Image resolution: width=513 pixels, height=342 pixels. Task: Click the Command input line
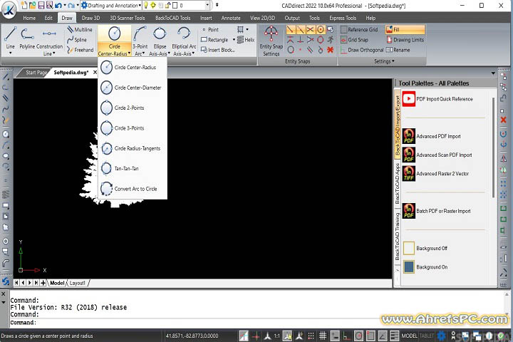point(259,322)
